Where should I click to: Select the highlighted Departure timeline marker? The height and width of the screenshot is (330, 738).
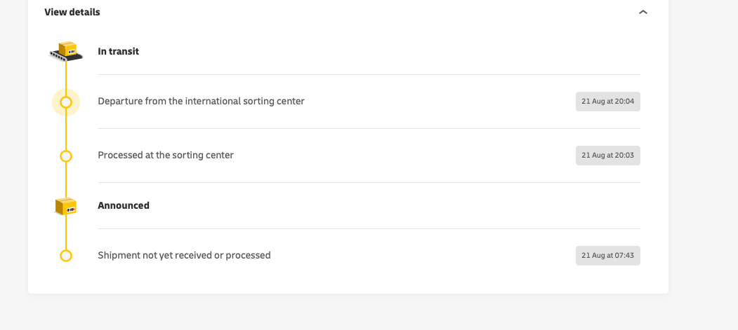coord(66,102)
